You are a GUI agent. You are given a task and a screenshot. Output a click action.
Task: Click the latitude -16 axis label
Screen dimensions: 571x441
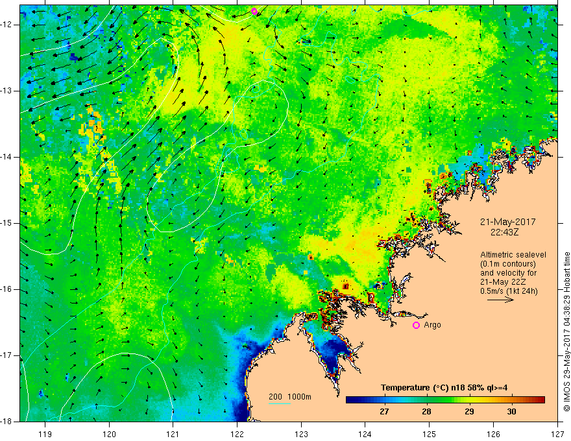pos(7,289)
